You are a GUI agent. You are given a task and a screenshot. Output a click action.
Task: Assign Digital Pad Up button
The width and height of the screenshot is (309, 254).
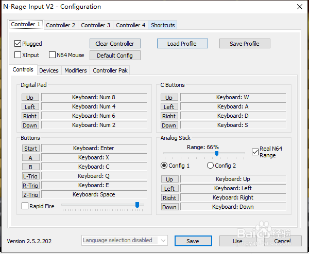(30, 97)
